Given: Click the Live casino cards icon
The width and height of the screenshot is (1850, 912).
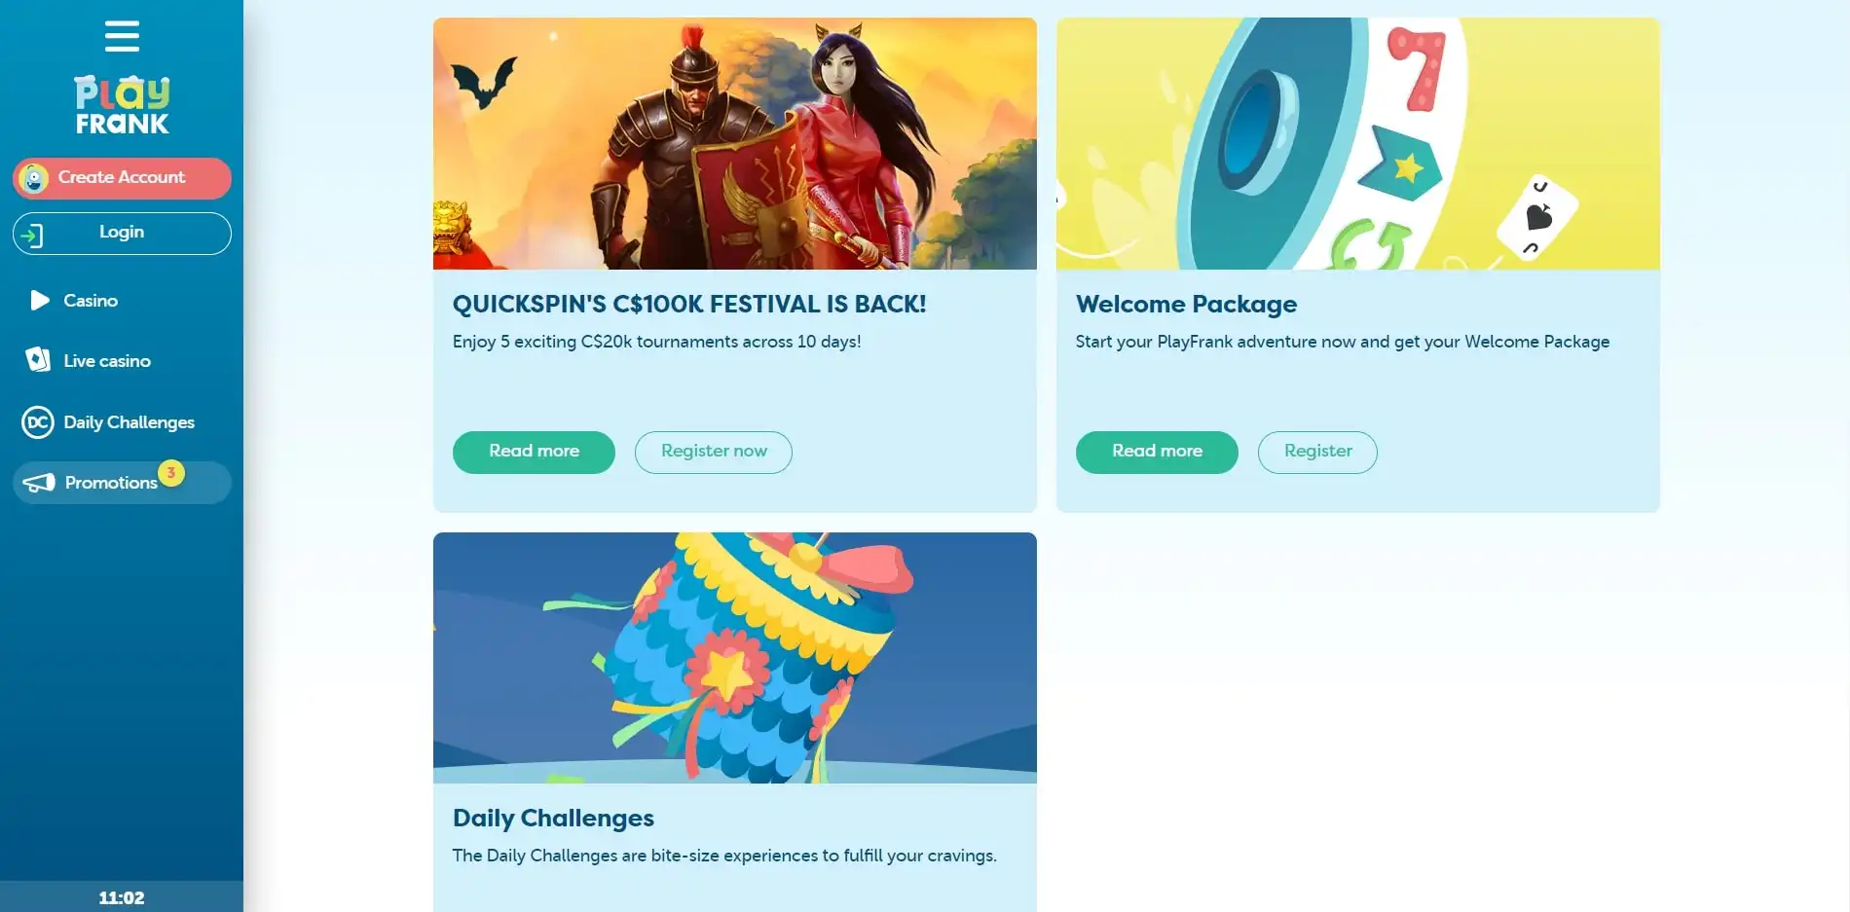Looking at the screenshot, I should (x=38, y=359).
